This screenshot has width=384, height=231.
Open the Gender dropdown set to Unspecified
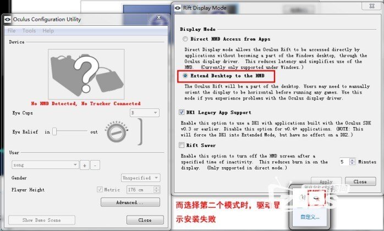coord(141,178)
